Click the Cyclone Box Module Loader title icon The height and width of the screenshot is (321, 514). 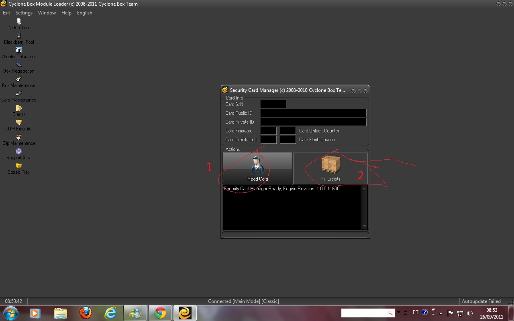click(4, 4)
